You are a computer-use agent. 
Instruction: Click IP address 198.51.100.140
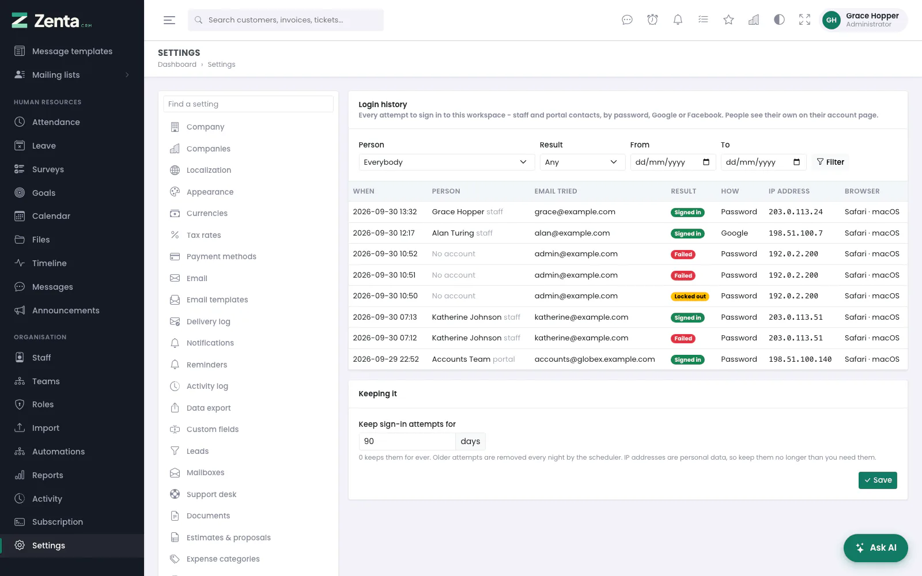(800, 359)
